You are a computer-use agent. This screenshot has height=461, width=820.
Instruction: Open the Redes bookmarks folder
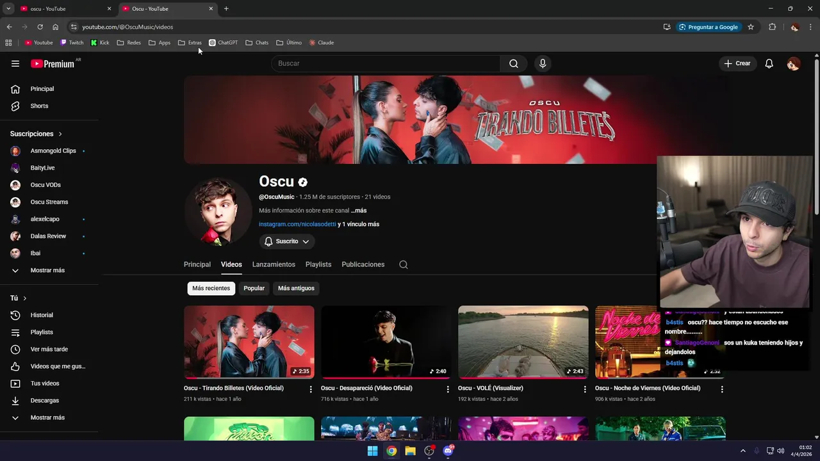(129, 43)
